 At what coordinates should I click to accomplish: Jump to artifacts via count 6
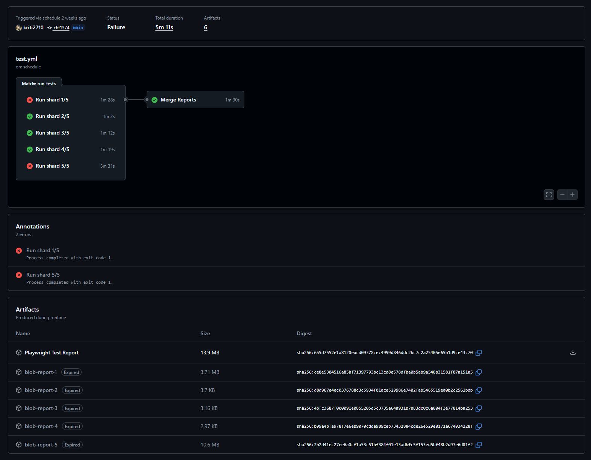click(x=206, y=27)
